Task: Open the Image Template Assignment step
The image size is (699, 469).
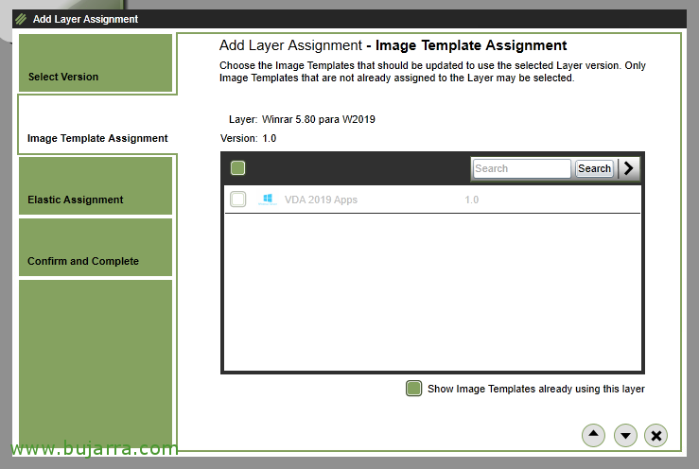Action: click(x=96, y=138)
